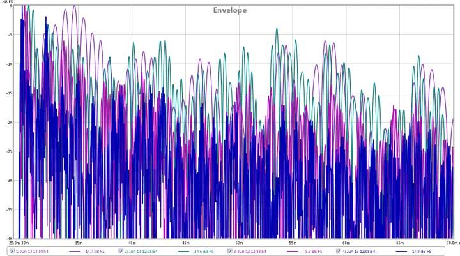The height and width of the screenshot is (256, 460).
Task: Select the -34.6 dB FS value
Action: coord(203,252)
